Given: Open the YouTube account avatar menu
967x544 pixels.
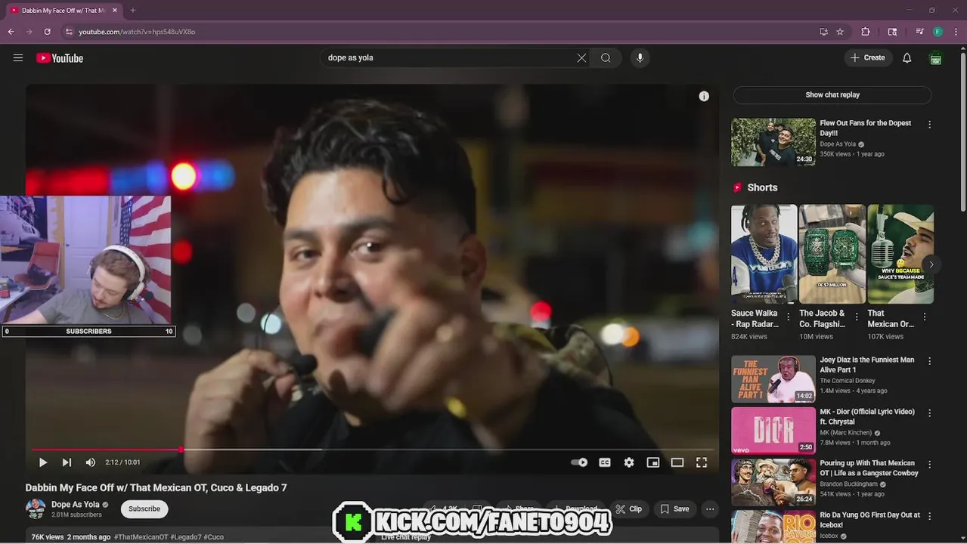Looking at the screenshot, I should [x=935, y=58].
